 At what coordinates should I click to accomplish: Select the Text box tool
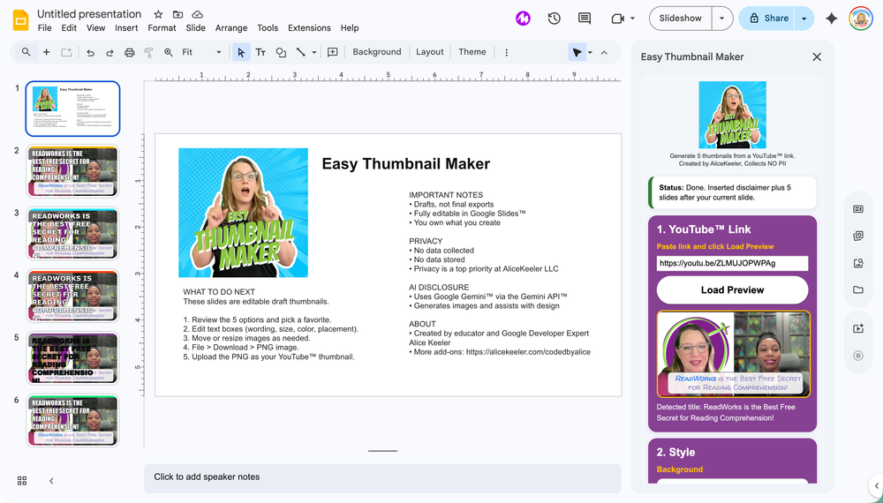(x=260, y=52)
